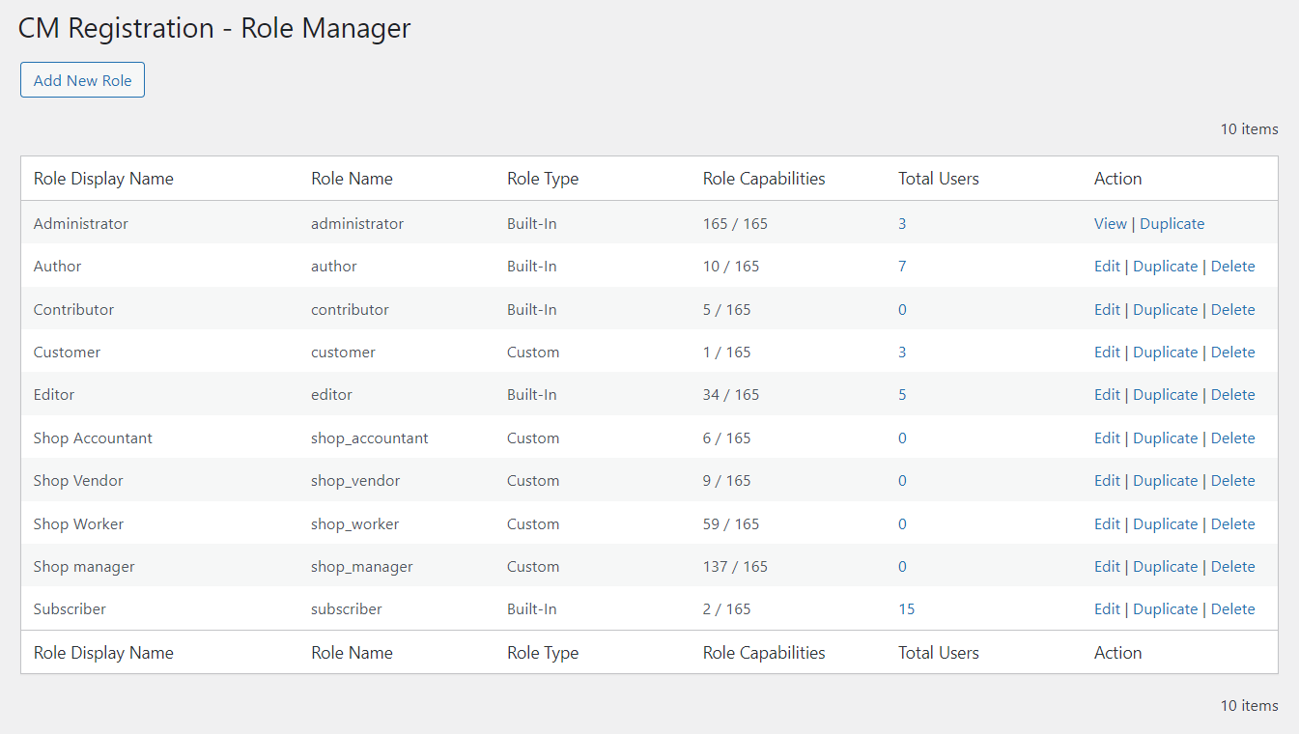
Task: Click the subscriber role name cell
Action: (346, 608)
